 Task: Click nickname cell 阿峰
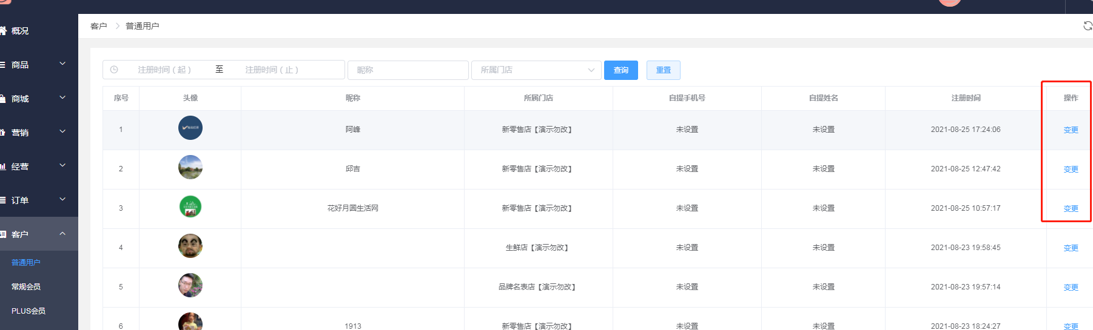(x=353, y=130)
